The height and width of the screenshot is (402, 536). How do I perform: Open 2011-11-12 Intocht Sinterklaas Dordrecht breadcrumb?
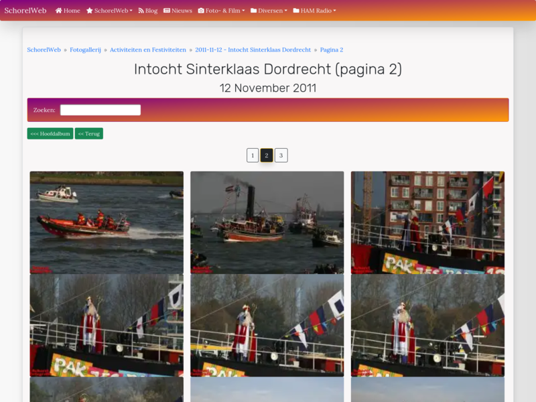pyautogui.click(x=253, y=50)
